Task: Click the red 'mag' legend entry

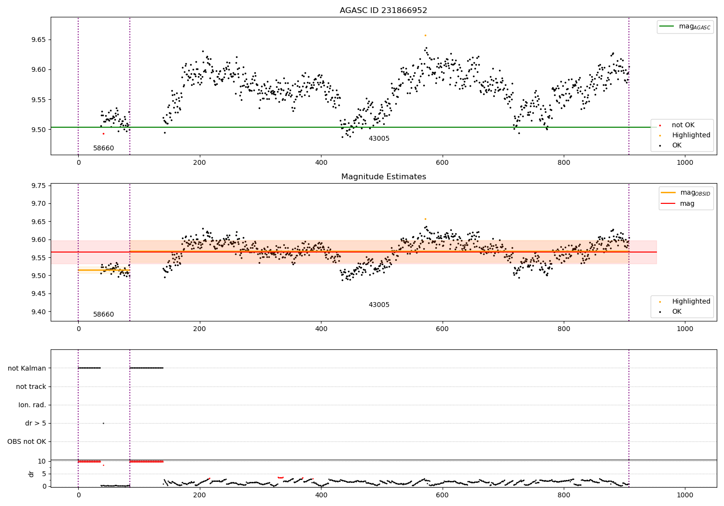Action: click(x=678, y=204)
